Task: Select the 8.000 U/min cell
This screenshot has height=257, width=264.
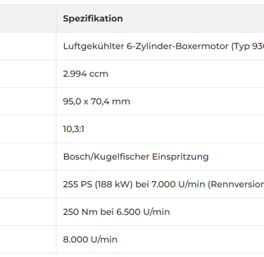Action: pos(160,239)
